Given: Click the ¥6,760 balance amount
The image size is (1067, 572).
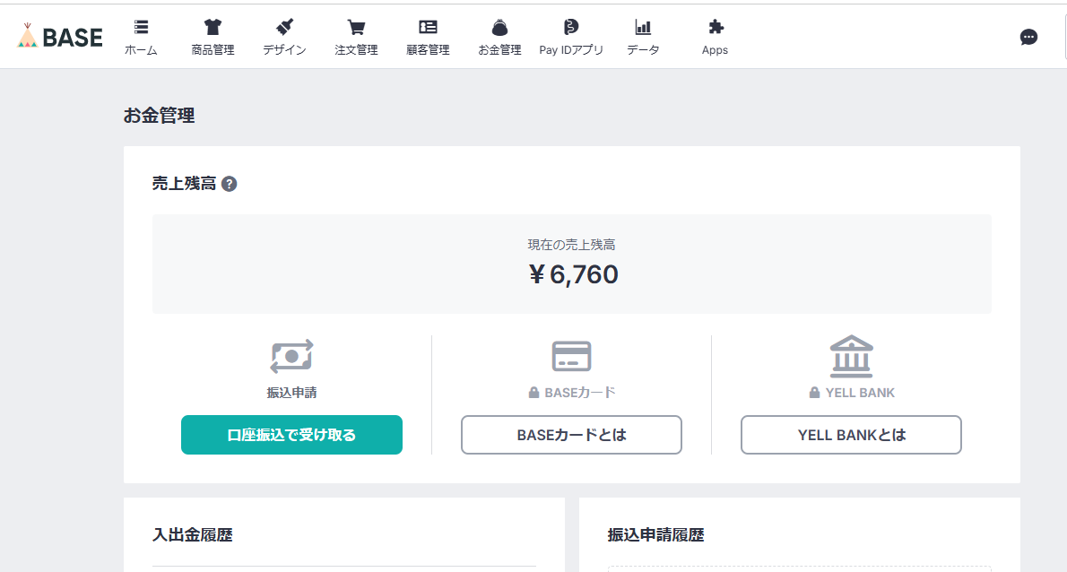Looking at the screenshot, I should [573, 274].
